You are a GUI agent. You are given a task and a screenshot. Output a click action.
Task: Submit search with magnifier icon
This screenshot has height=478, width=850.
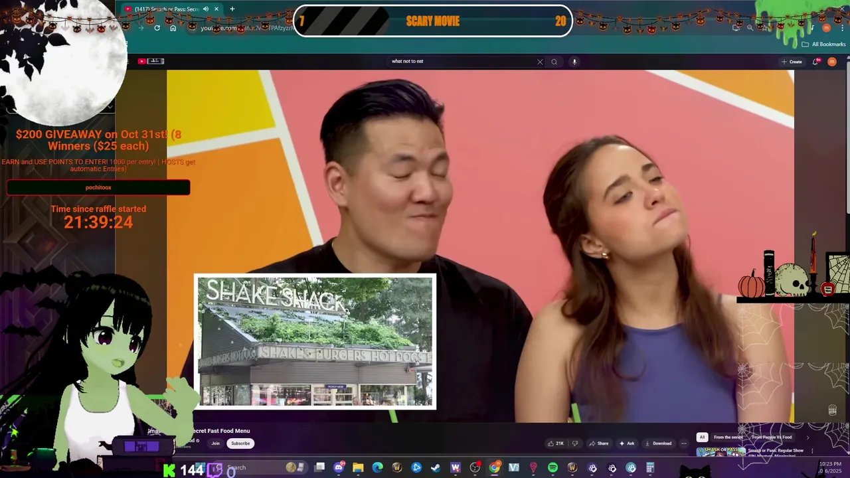point(554,62)
